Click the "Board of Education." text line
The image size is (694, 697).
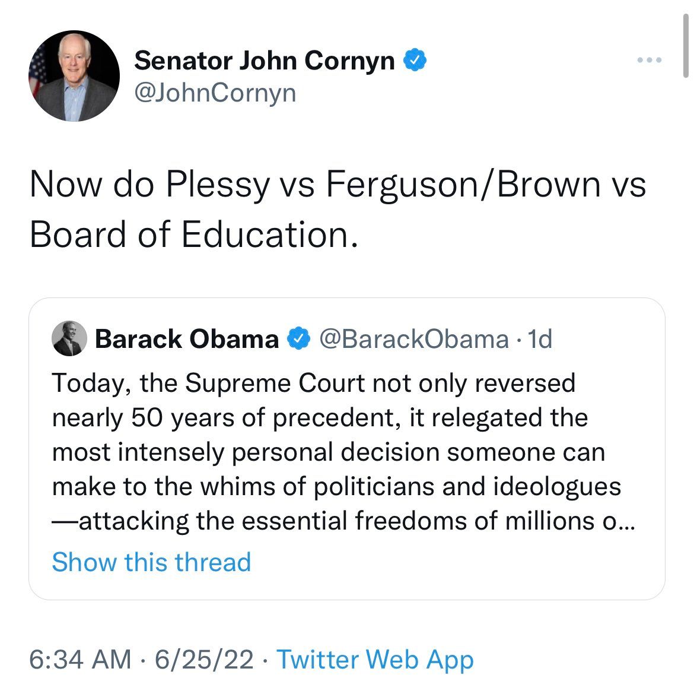click(x=193, y=235)
